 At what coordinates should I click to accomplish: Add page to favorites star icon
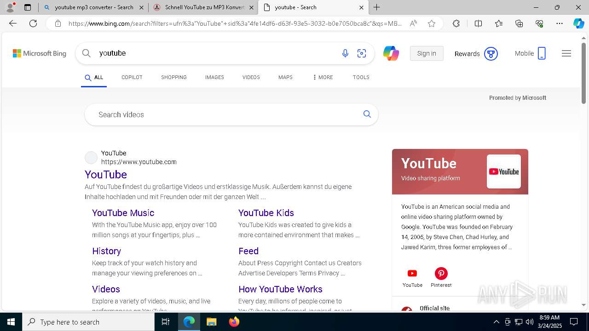coord(432,23)
